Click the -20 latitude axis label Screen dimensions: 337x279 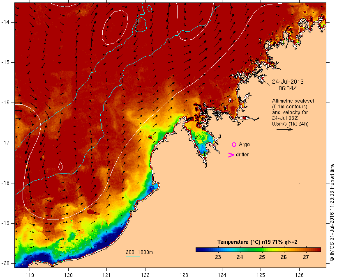(5, 263)
